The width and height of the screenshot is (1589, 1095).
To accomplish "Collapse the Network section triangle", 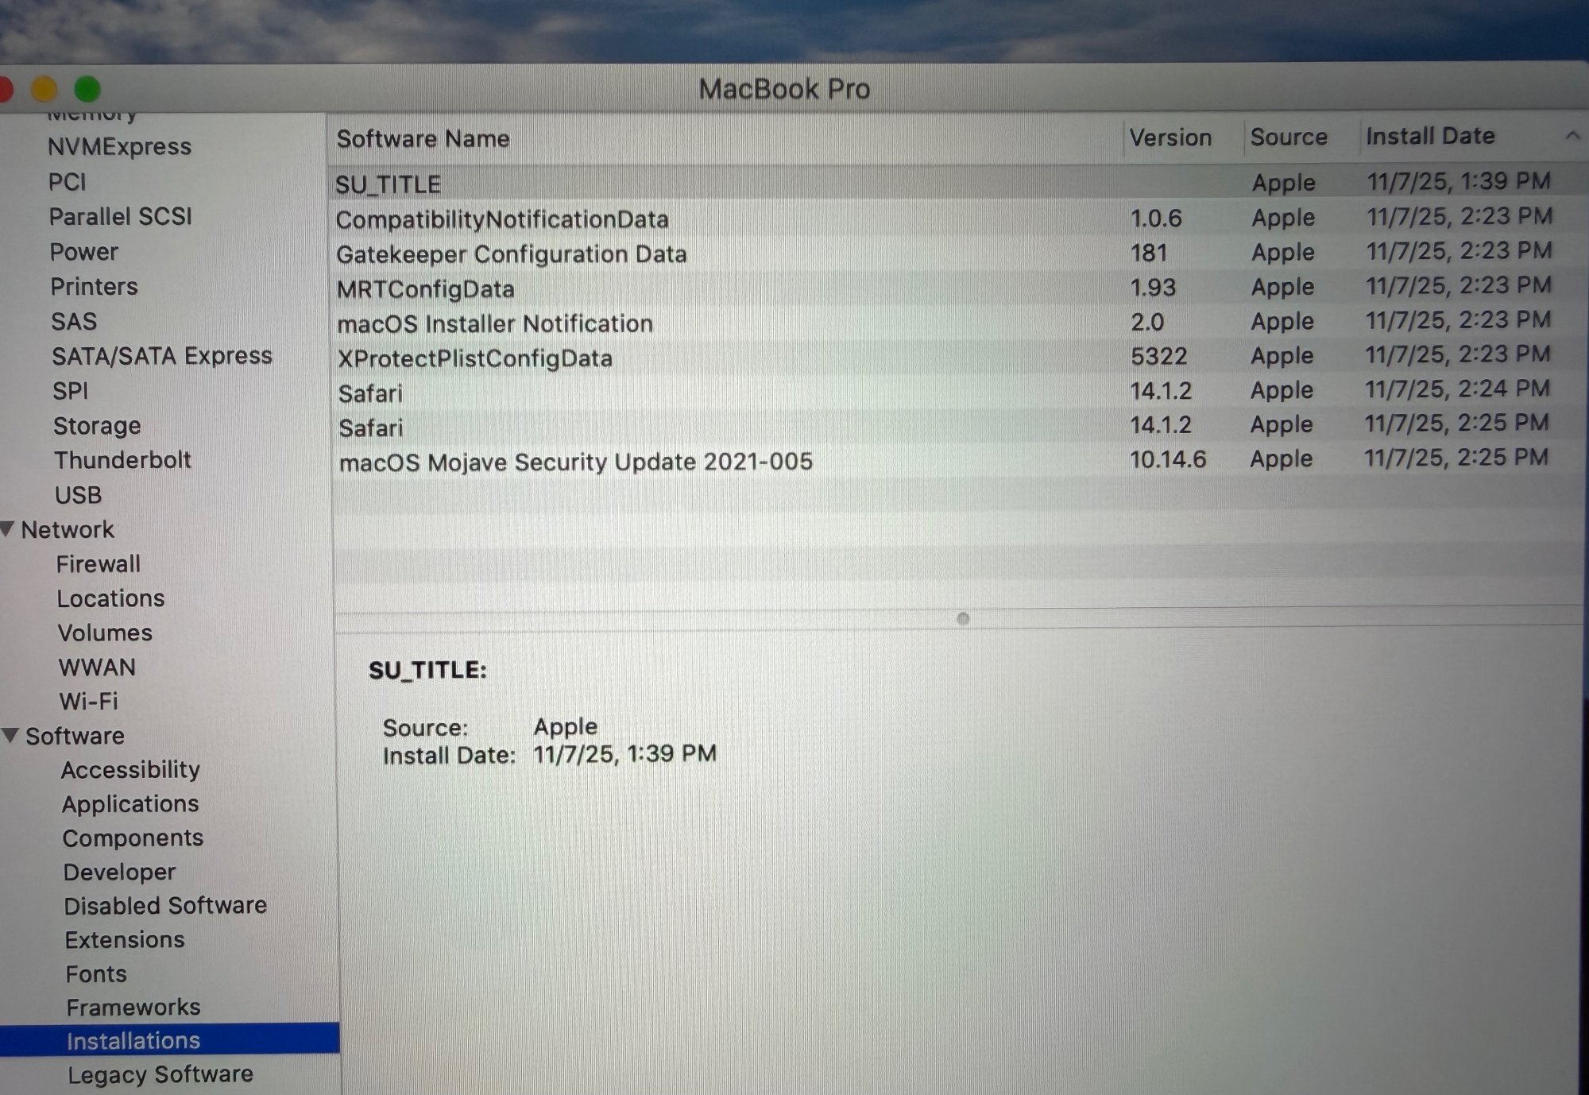I will pos(8,529).
